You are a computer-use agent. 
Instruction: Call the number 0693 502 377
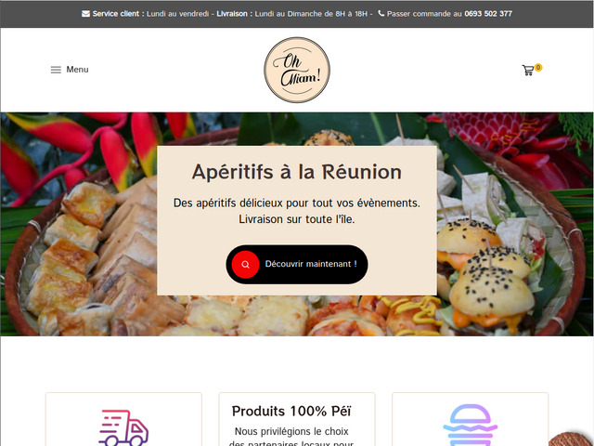click(x=488, y=14)
